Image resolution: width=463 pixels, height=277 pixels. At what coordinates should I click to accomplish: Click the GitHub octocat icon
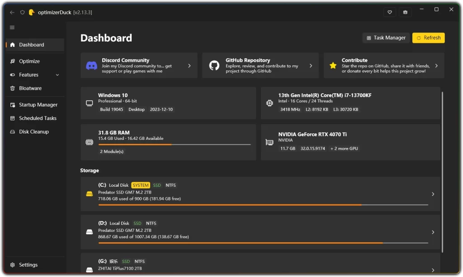point(214,65)
